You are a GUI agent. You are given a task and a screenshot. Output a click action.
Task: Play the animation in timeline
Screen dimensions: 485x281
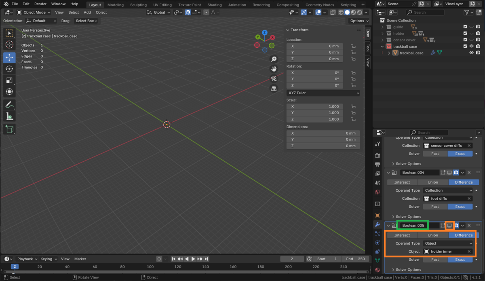coord(193,259)
